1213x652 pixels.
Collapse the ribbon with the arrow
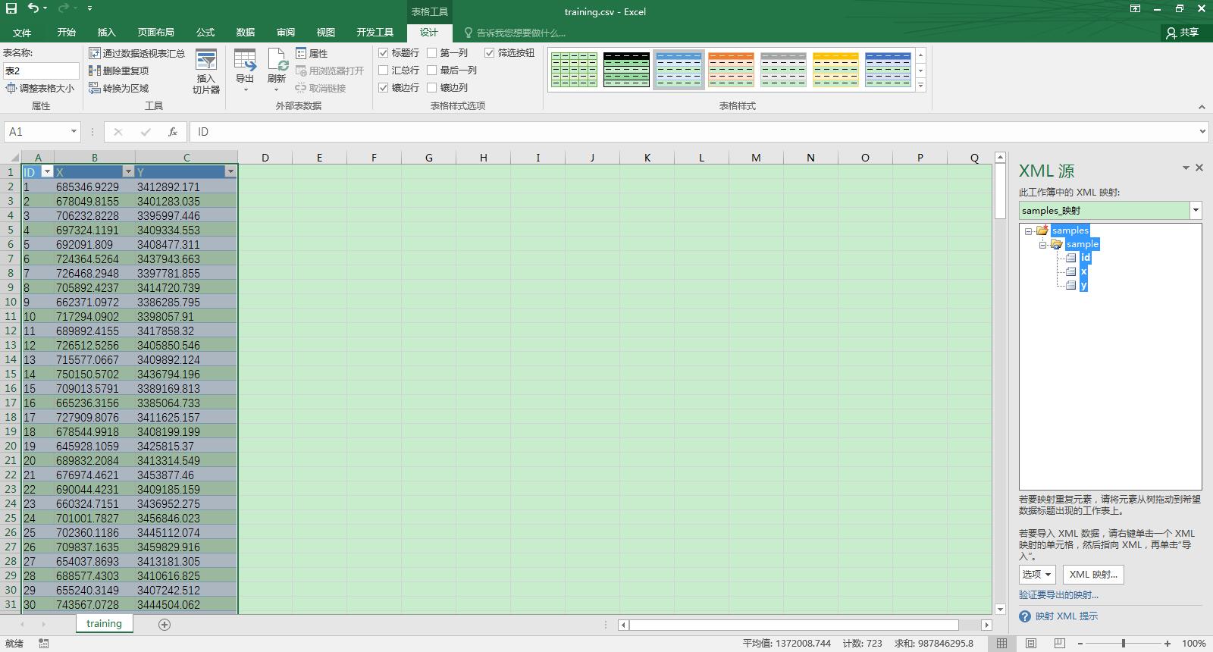[1202, 107]
